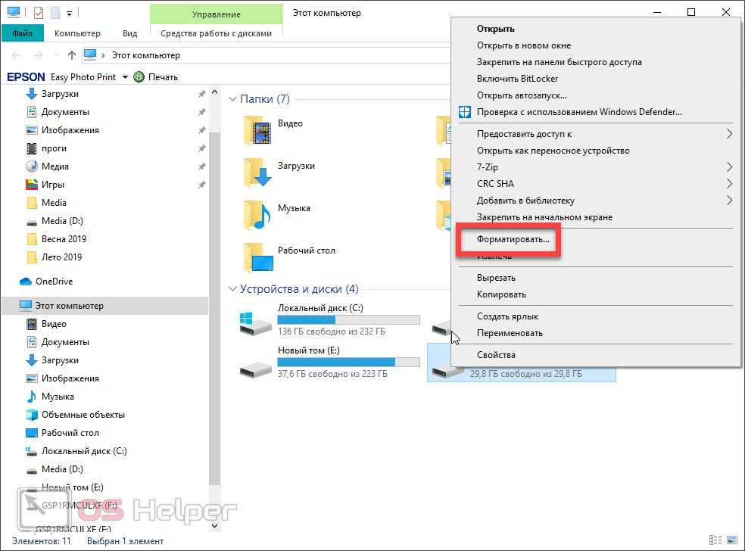The image size is (745, 551).
Task: Select the Desktop folder icon
Action: (x=258, y=258)
